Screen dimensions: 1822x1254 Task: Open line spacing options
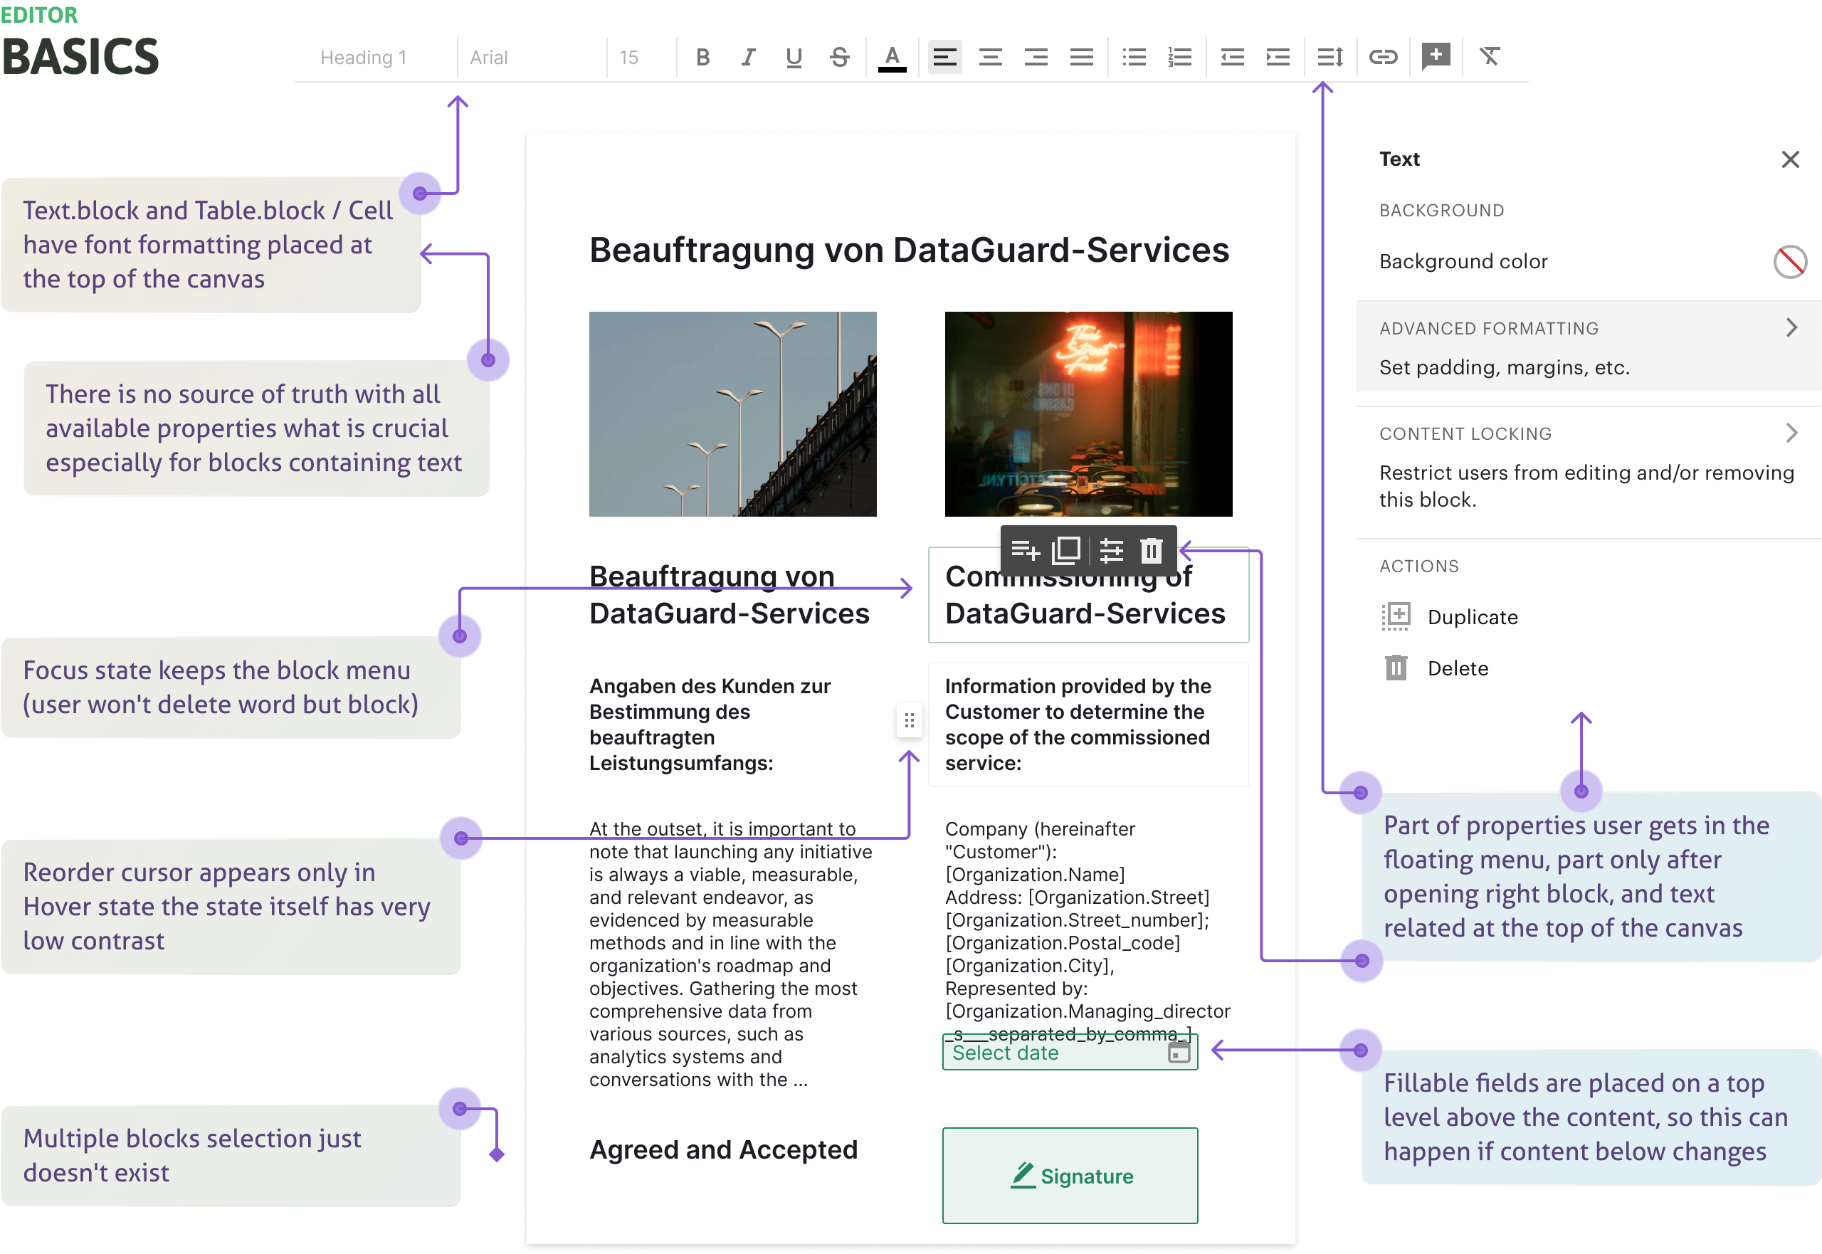[1330, 58]
